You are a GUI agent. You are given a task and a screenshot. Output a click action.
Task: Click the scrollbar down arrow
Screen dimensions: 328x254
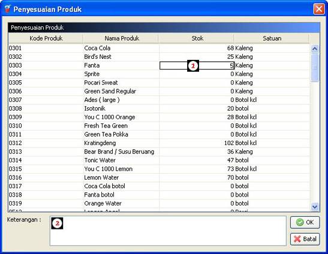click(315, 207)
